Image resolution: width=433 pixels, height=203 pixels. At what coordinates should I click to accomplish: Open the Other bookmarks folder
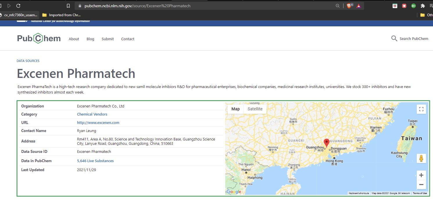pos(426,15)
